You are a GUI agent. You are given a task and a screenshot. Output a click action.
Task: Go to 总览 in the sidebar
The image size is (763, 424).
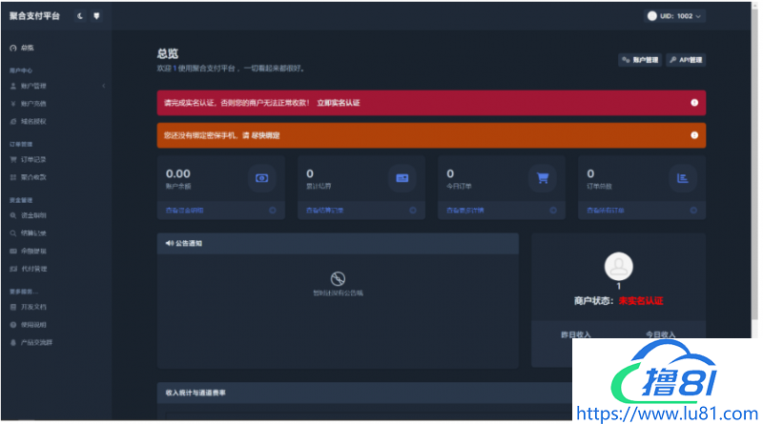pyautogui.click(x=27, y=47)
